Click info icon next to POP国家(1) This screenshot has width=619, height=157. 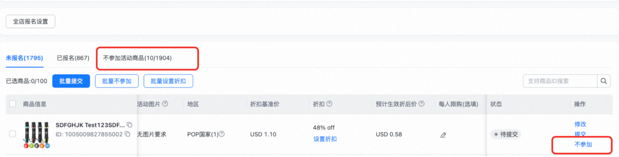tap(222, 134)
